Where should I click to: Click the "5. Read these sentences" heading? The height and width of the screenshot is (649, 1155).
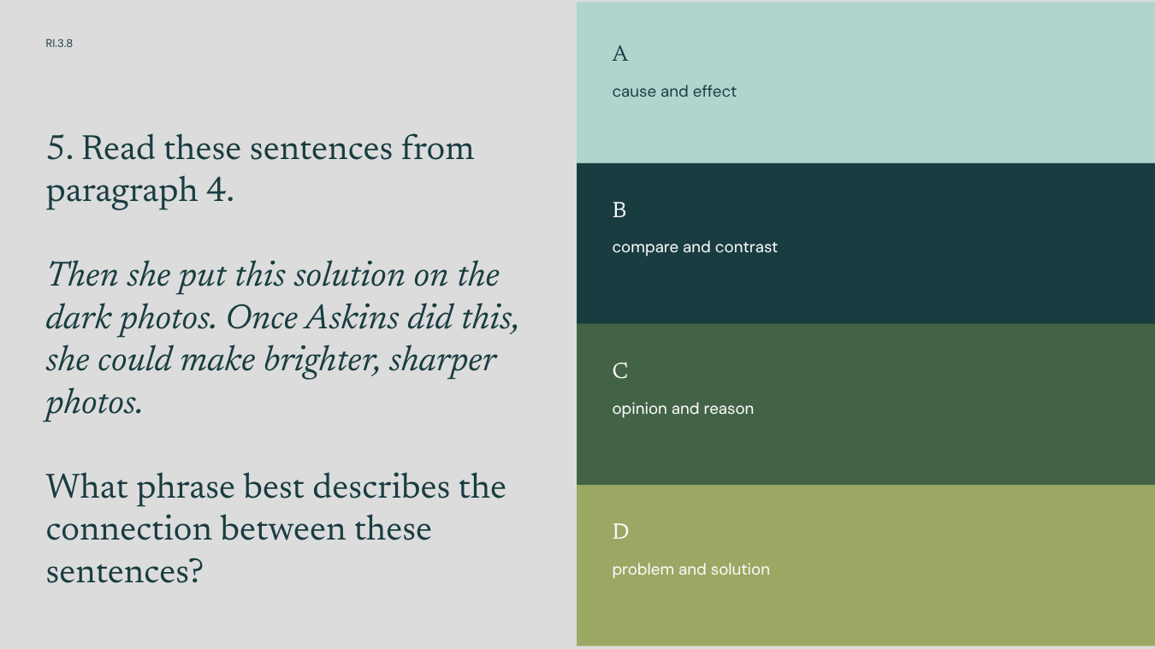point(260,149)
